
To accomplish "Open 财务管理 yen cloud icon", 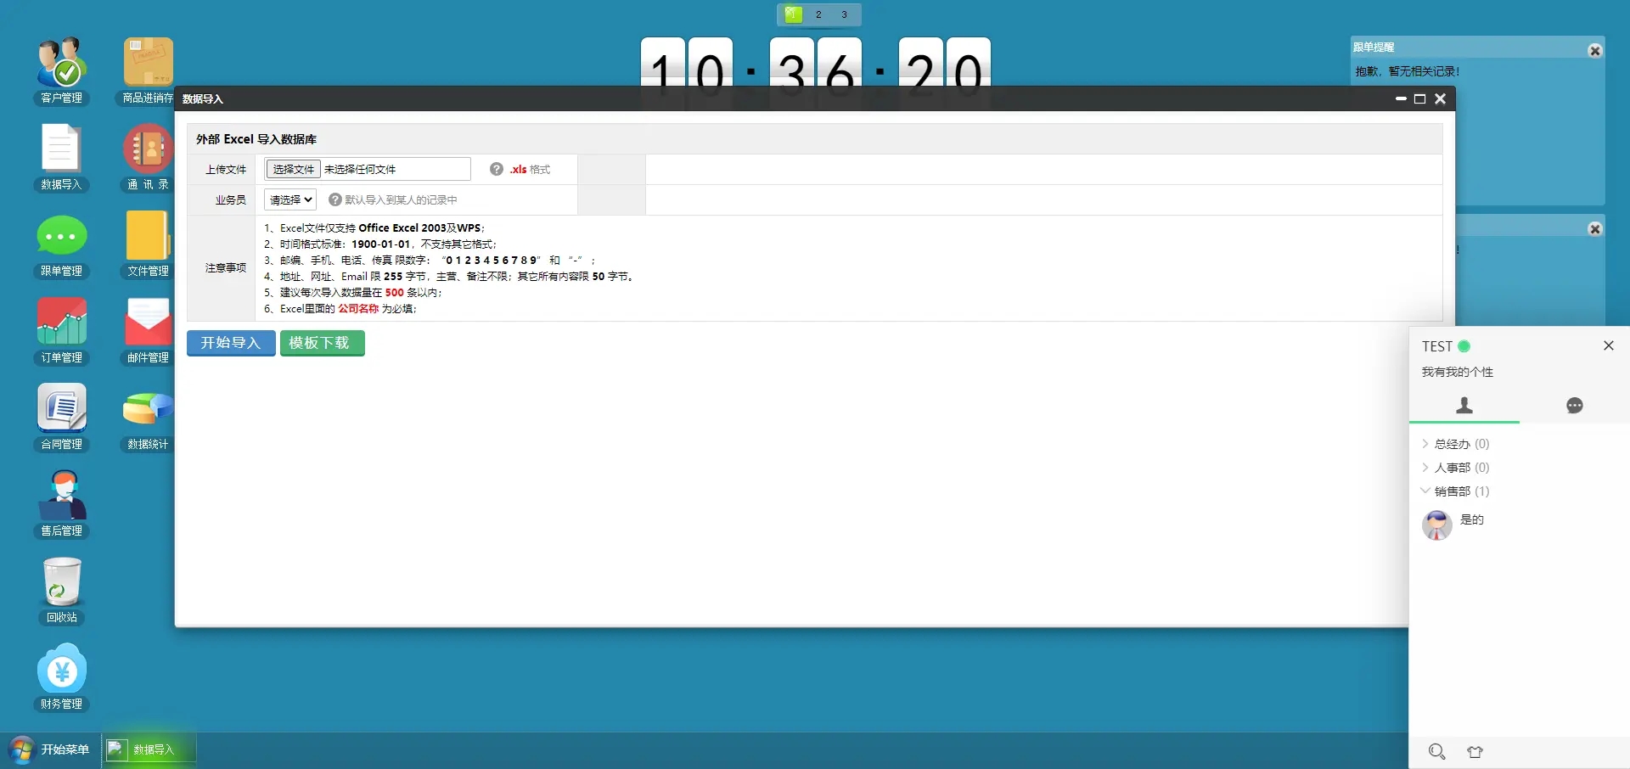I will 62,670.
